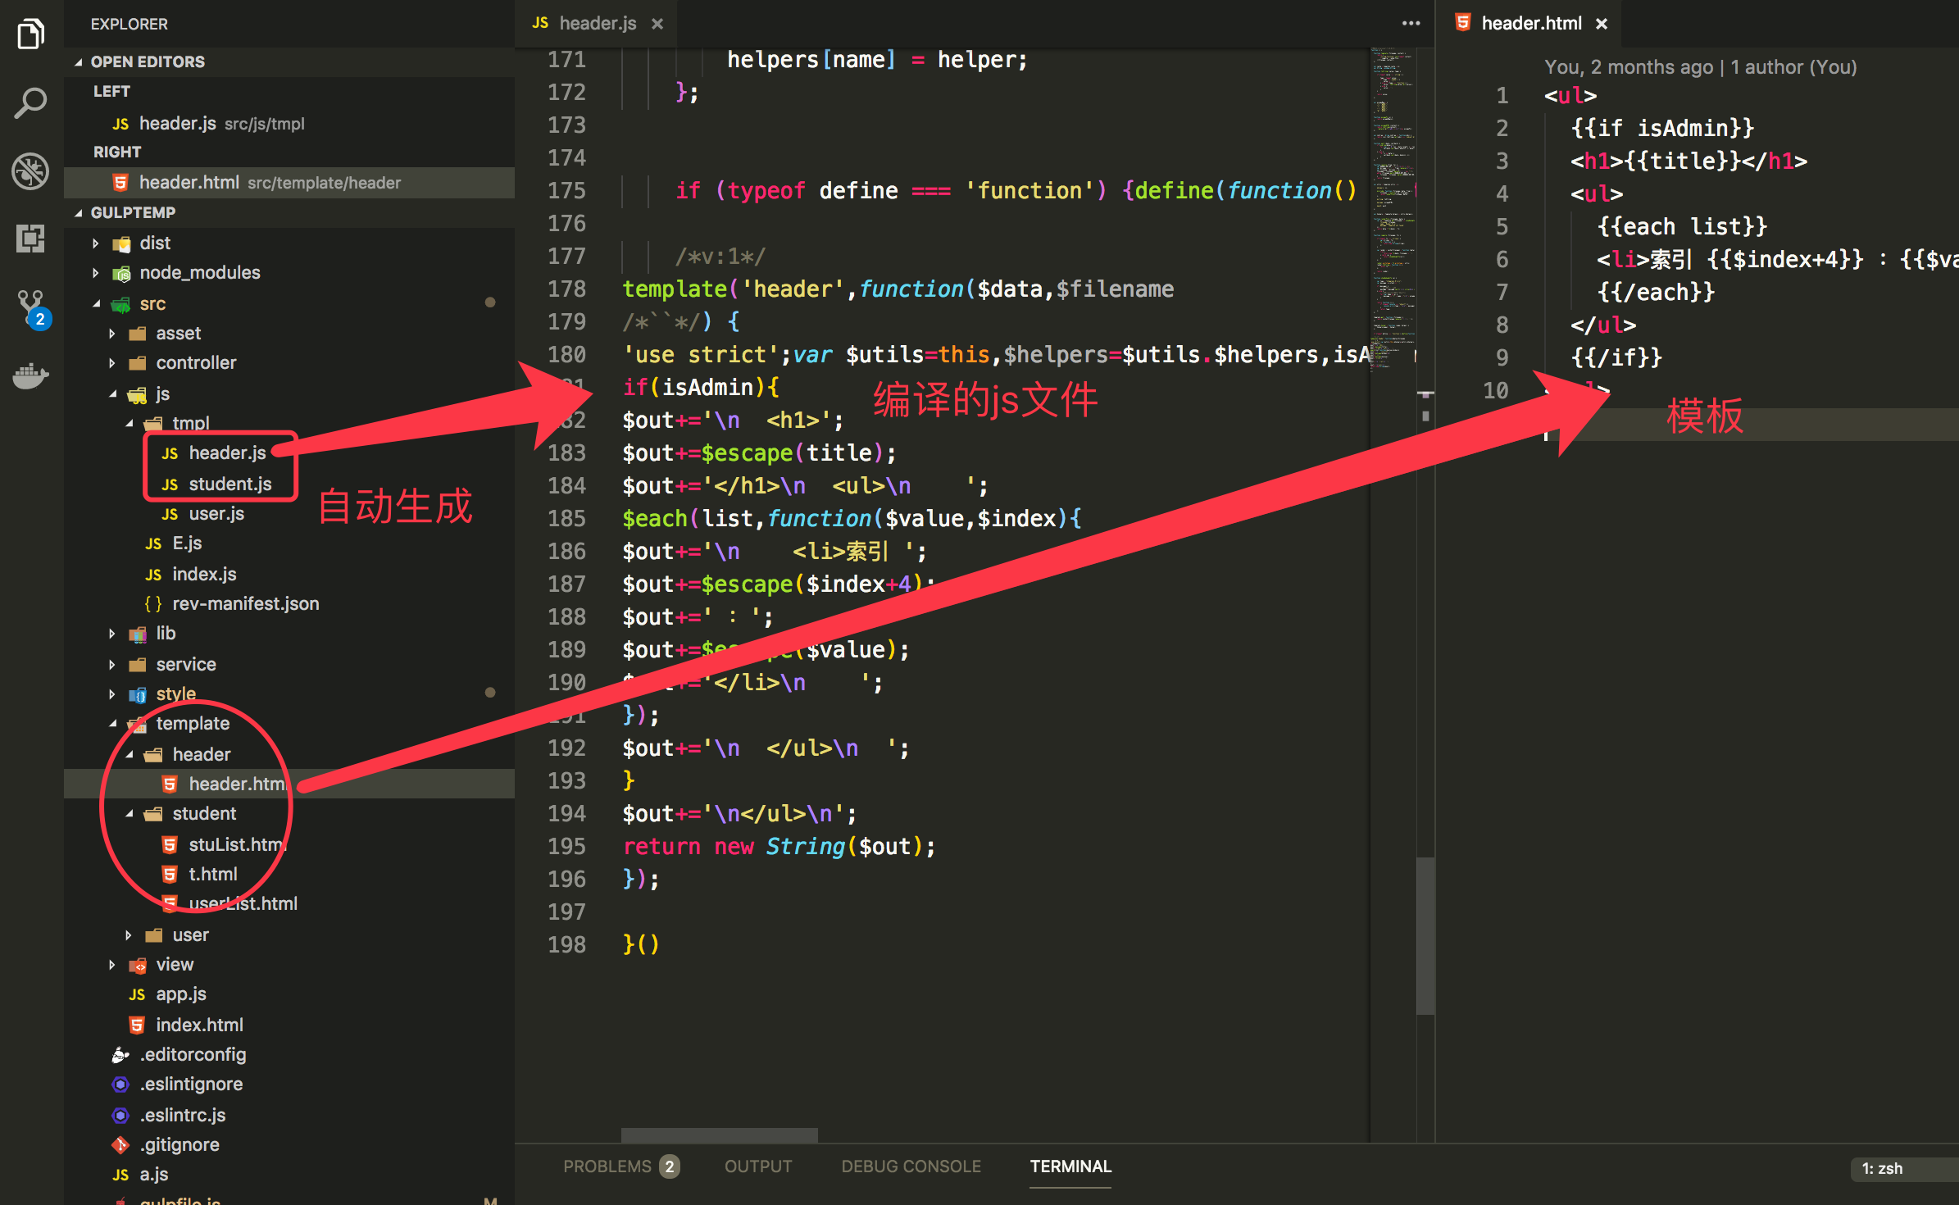
Task: Open Source Control view with badge 2
Action: click(x=33, y=310)
